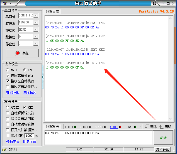
Task: Click the log scrollbar up arrow
Action: pos(171,18)
